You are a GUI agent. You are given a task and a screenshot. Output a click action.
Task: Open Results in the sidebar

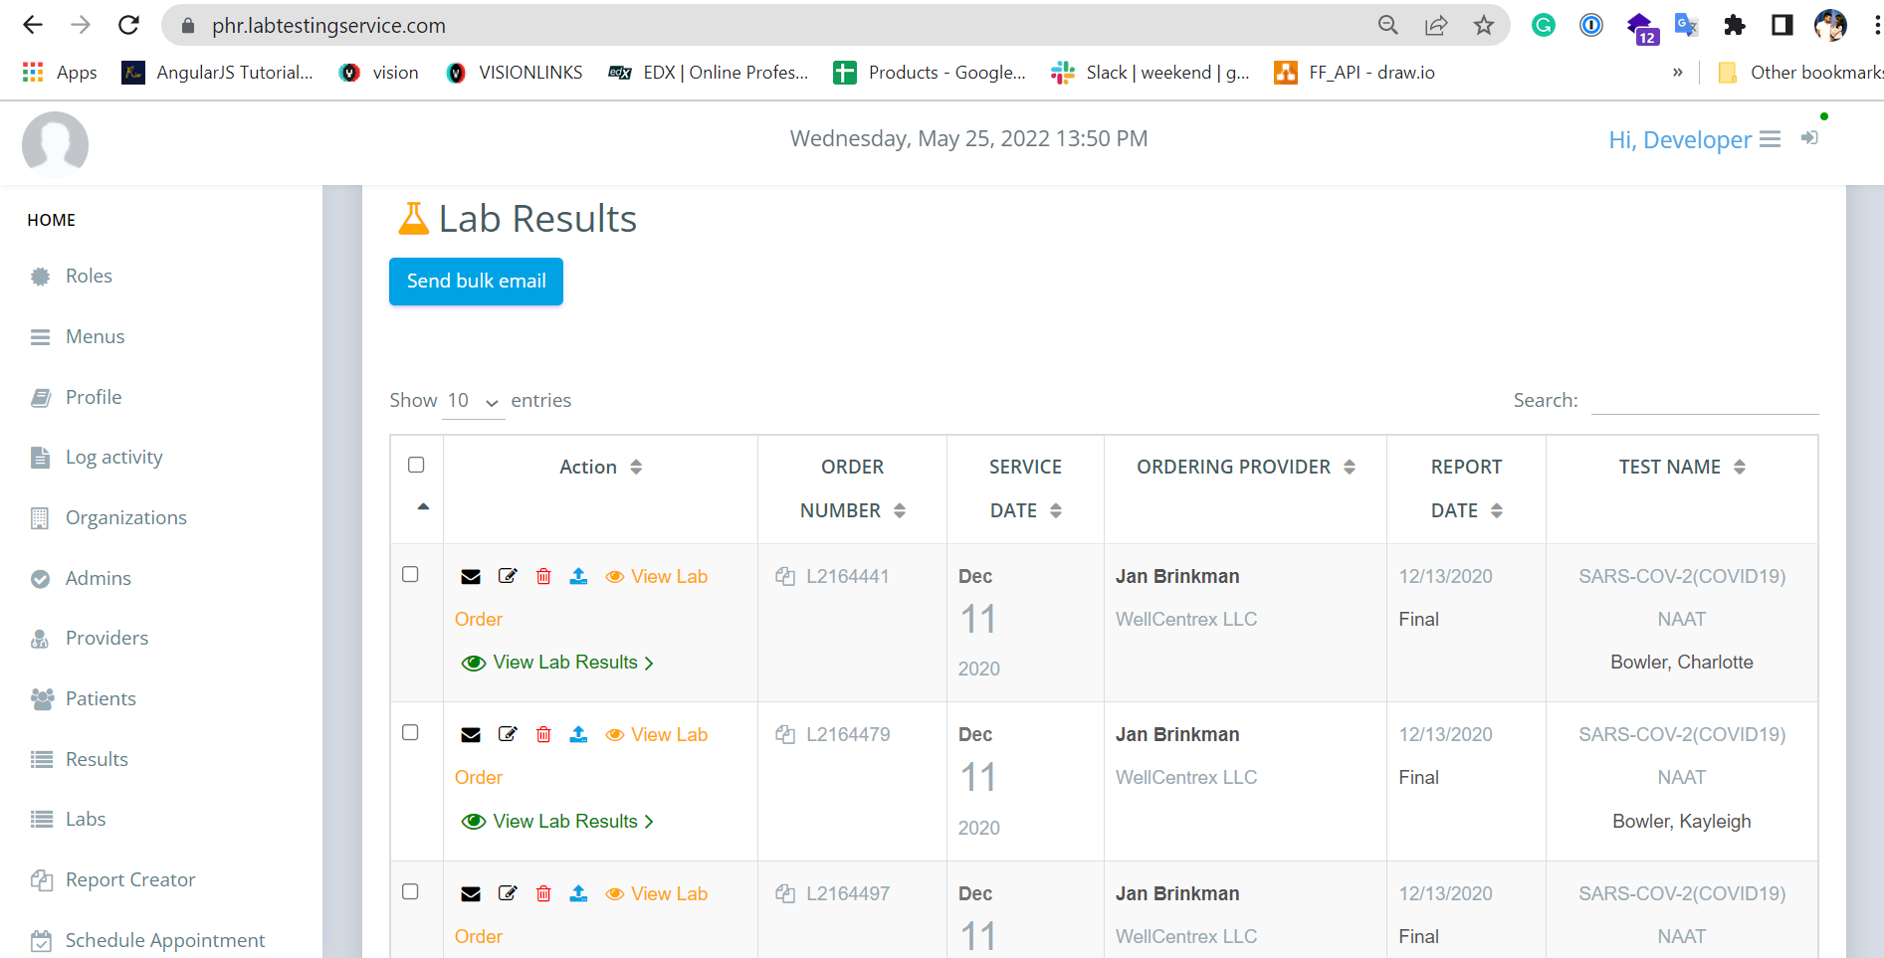click(x=97, y=760)
